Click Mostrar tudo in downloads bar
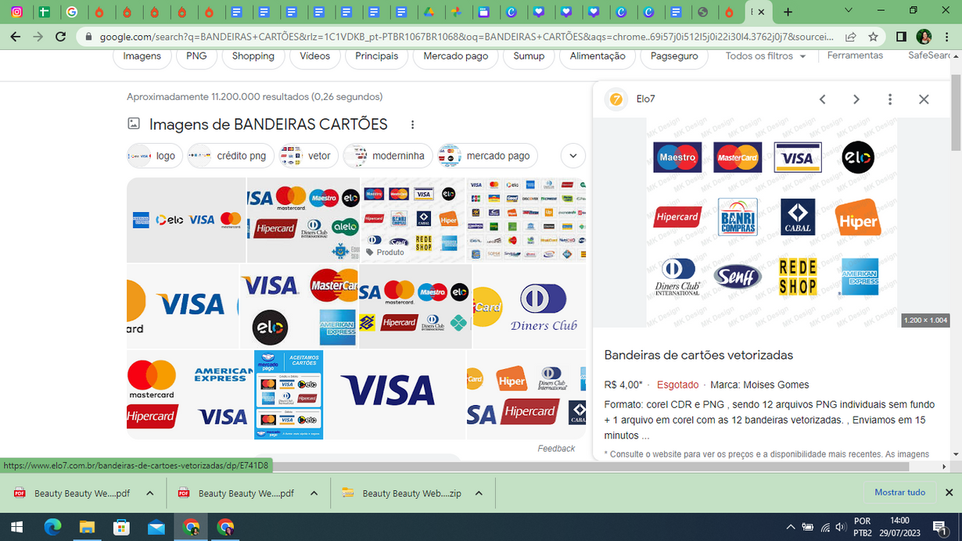 tap(899, 493)
